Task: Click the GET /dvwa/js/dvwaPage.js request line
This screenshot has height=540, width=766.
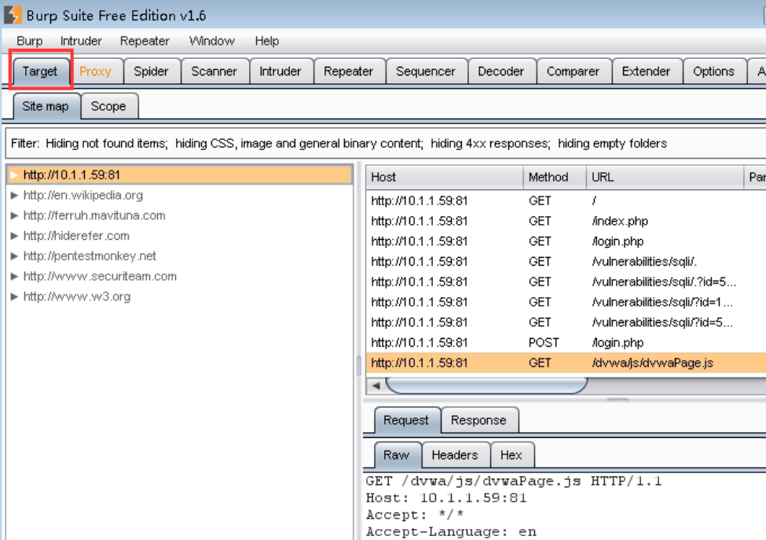Action: pyautogui.click(x=514, y=481)
